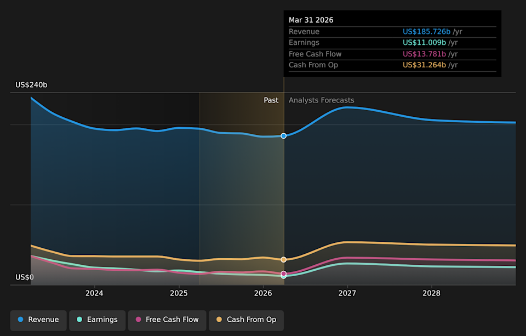Toggle the Revenue legend button
Image resolution: width=526 pixels, height=336 pixels.
click(38, 320)
